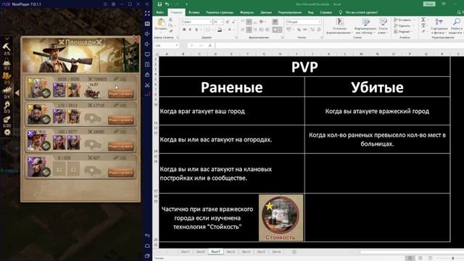Select the Лист2 sheet tab

[x=231, y=252]
